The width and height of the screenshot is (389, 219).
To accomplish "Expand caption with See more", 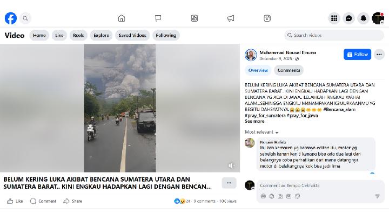I will (254, 121).
